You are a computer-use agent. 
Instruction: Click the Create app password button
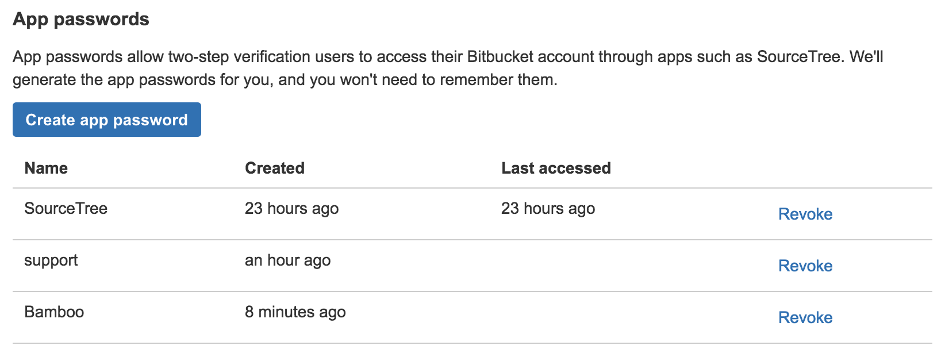tap(106, 120)
